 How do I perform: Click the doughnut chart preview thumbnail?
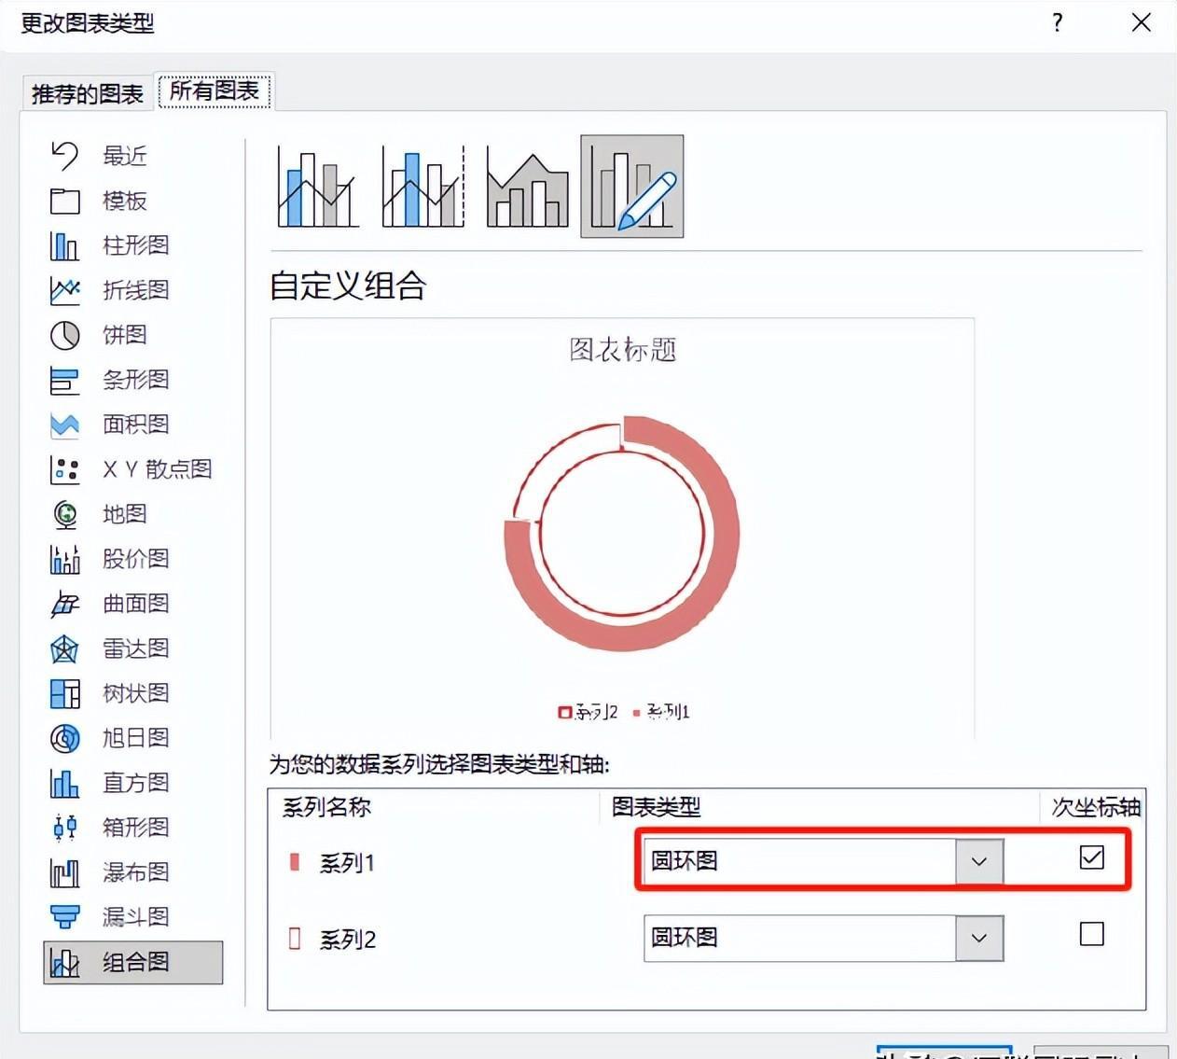pos(622,533)
